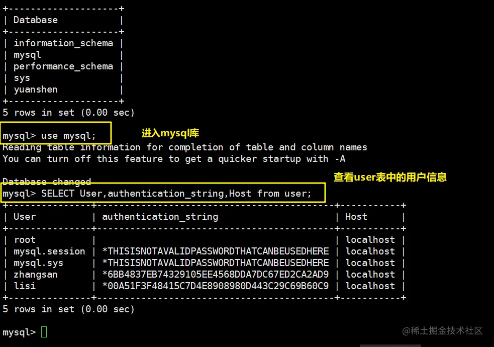The height and width of the screenshot is (347, 494).
Task: Click the 'Host' column header
Action: click(356, 217)
